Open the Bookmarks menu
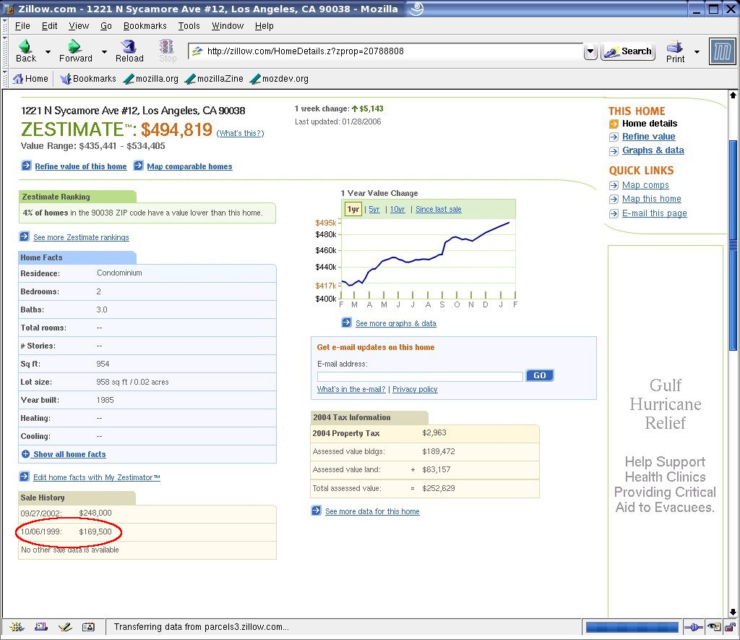Image resolution: width=740 pixels, height=640 pixels. click(x=145, y=26)
